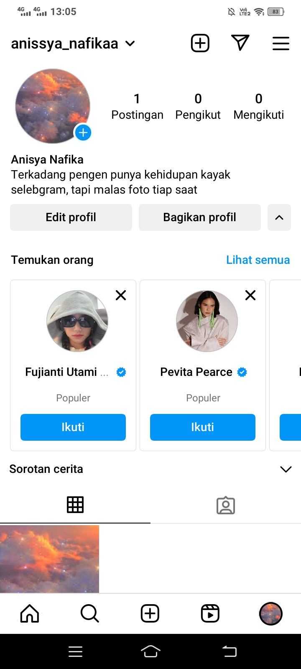Open the Search magnifier icon
The image size is (301, 669).
click(x=89, y=613)
